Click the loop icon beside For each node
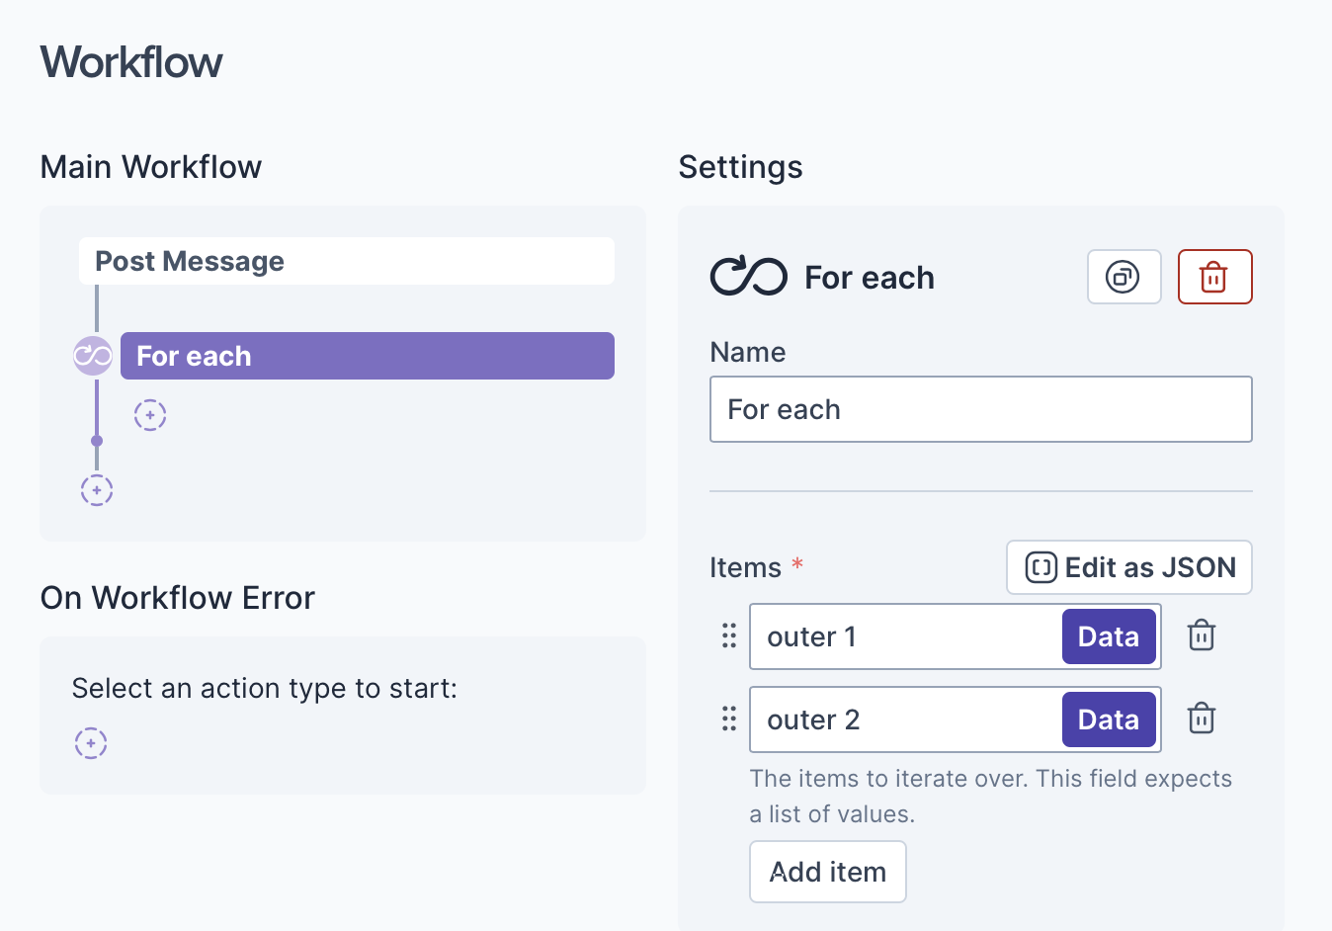Viewport: 1332px width, 931px height. coord(93,356)
